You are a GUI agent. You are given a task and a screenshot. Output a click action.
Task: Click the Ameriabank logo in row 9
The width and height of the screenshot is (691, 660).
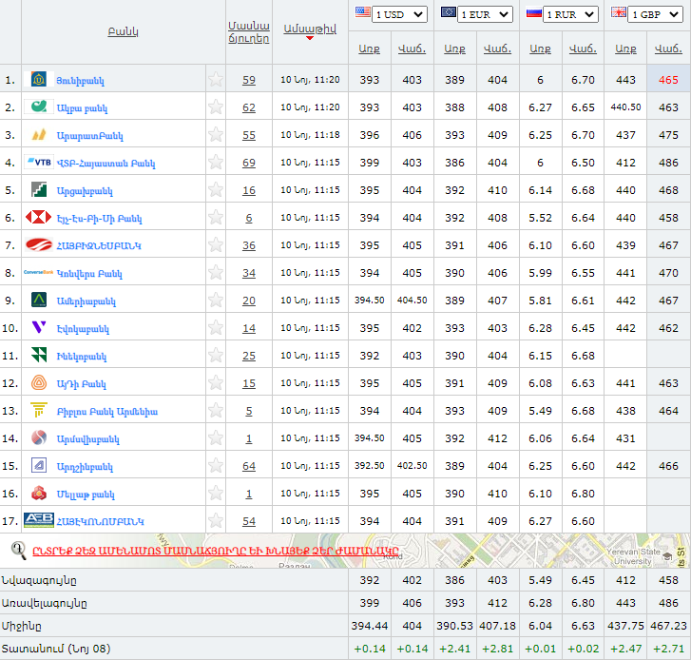pos(39,300)
